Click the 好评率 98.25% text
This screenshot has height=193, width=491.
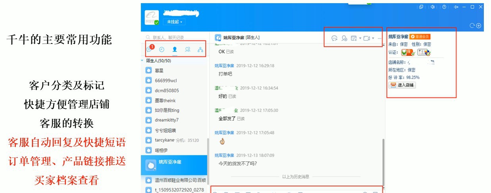click(404, 78)
